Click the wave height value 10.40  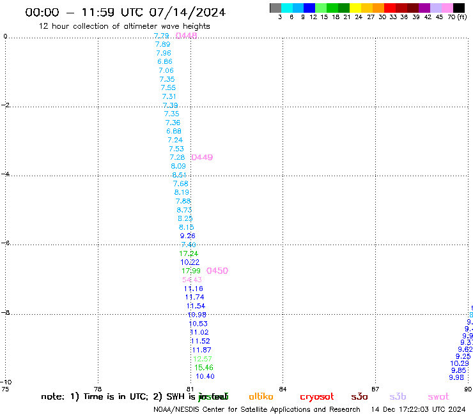pyautogui.click(x=205, y=377)
